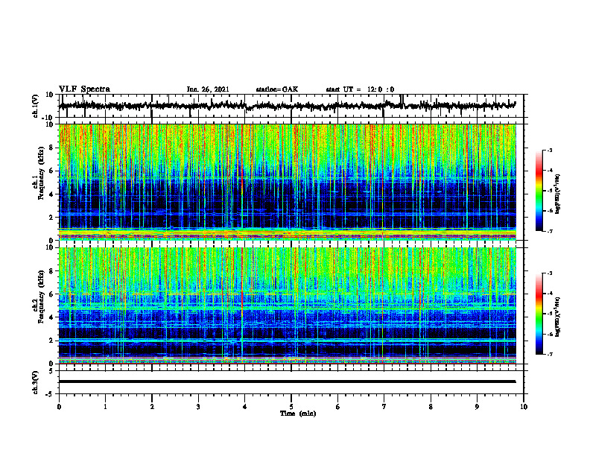Click the ch.1 spectrogram color bar
Screen dimensions: 590x456
539,191
